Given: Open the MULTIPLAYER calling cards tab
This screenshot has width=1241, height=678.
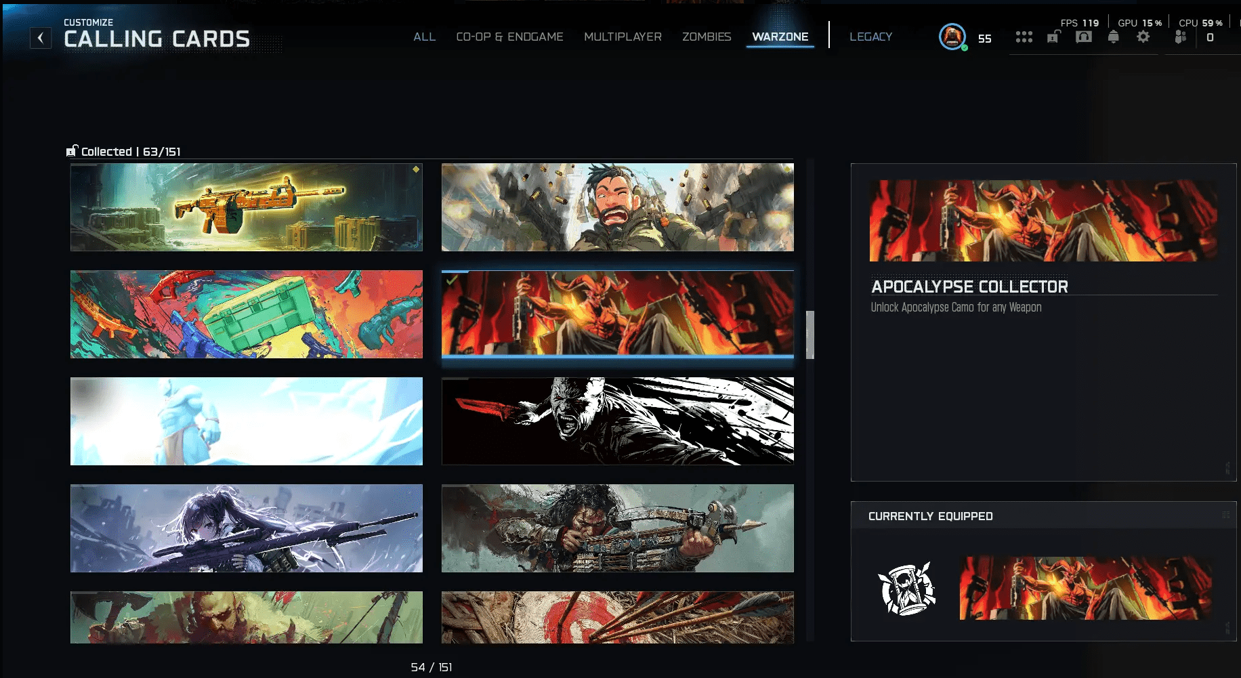Looking at the screenshot, I should (623, 37).
